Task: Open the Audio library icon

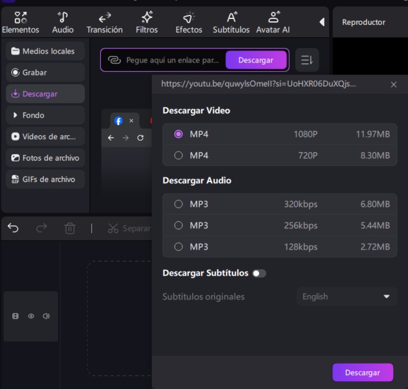Action: coord(63,18)
